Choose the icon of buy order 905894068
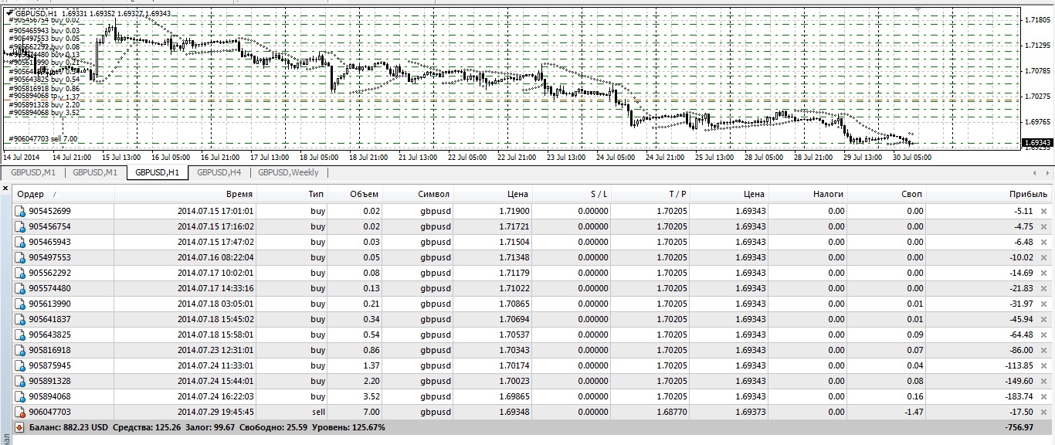The image size is (1055, 445). click(x=21, y=396)
